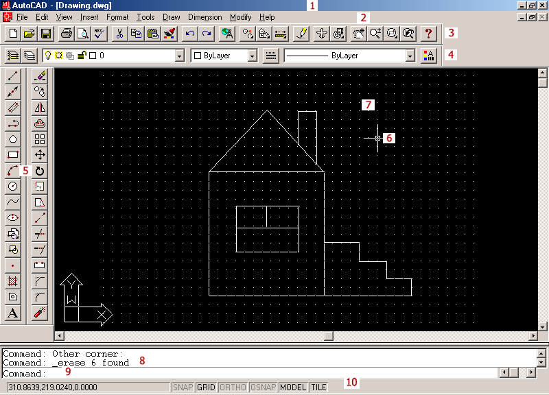Toggle layer 0 sun freeze/thaw icon

59,56
